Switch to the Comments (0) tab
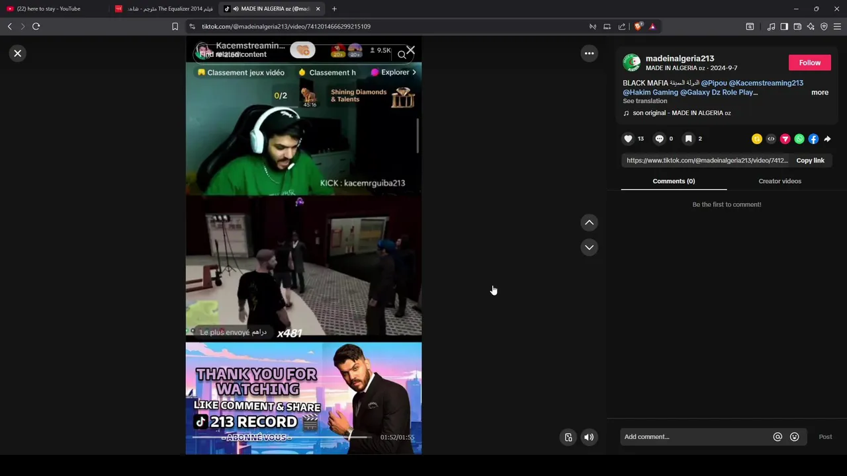 point(674,181)
